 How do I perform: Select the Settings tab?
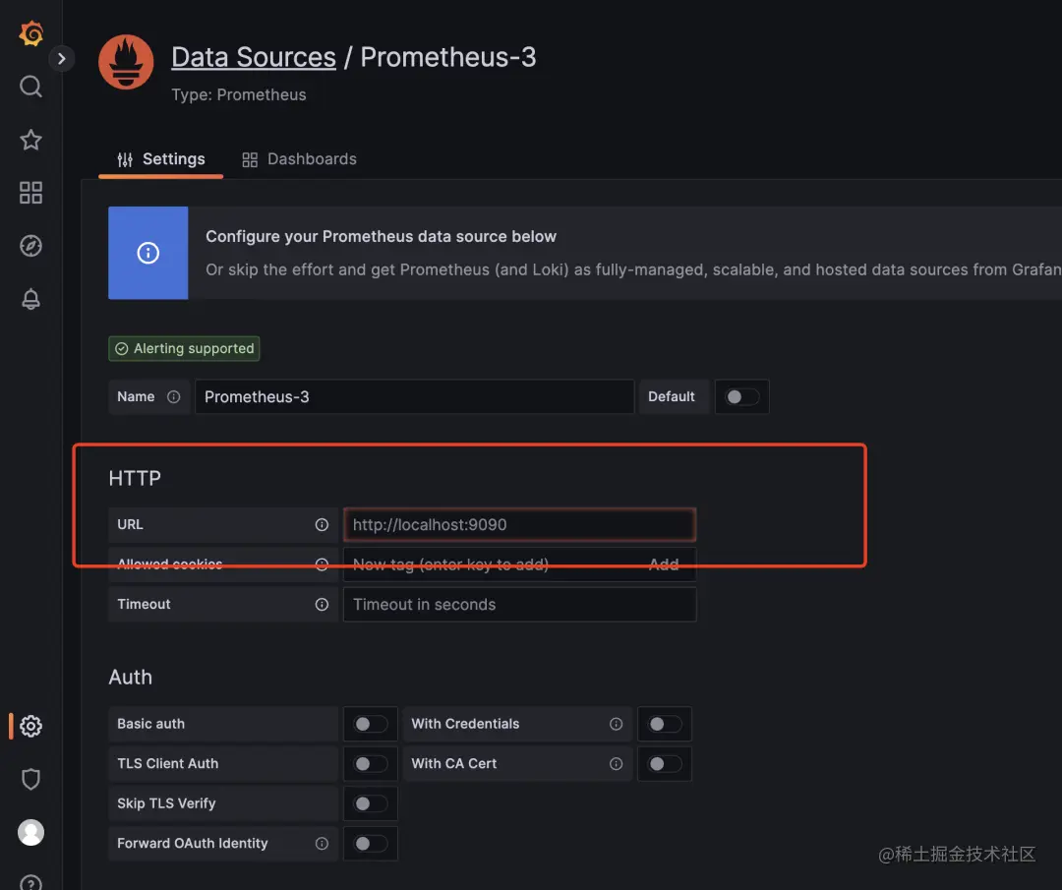tap(161, 159)
